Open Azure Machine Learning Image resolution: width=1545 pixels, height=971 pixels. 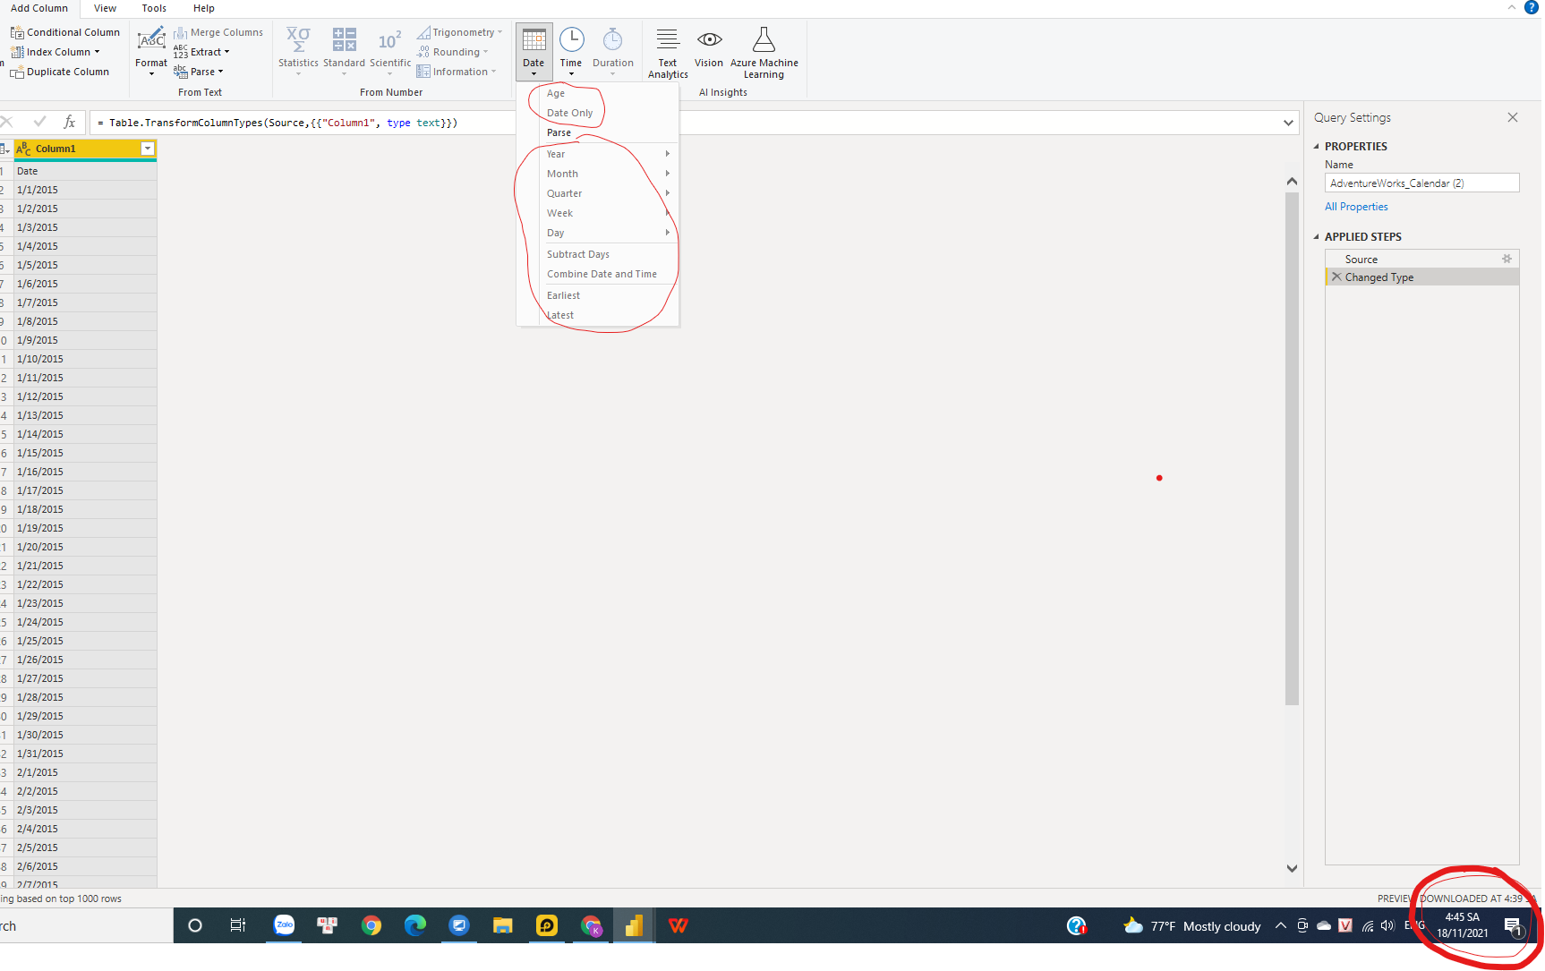764,54
